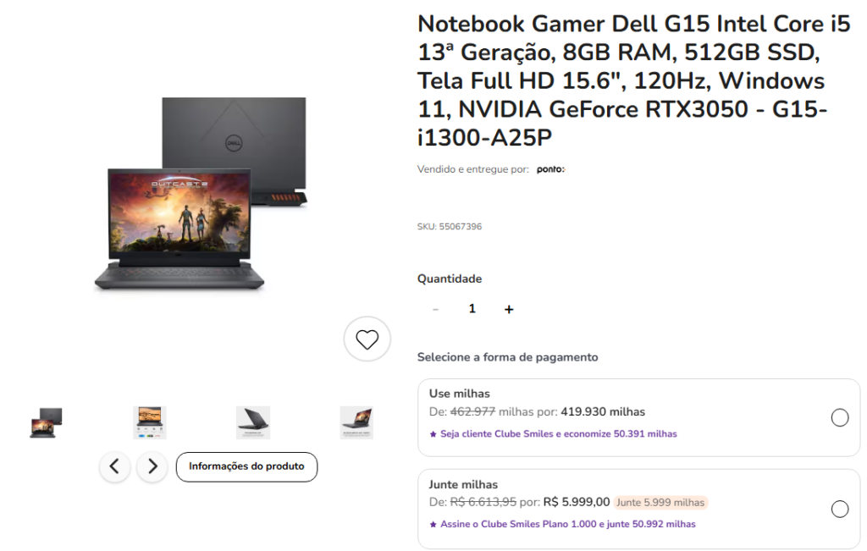
Task: Click the Junte 5.999 milhas badge
Action: click(x=660, y=503)
